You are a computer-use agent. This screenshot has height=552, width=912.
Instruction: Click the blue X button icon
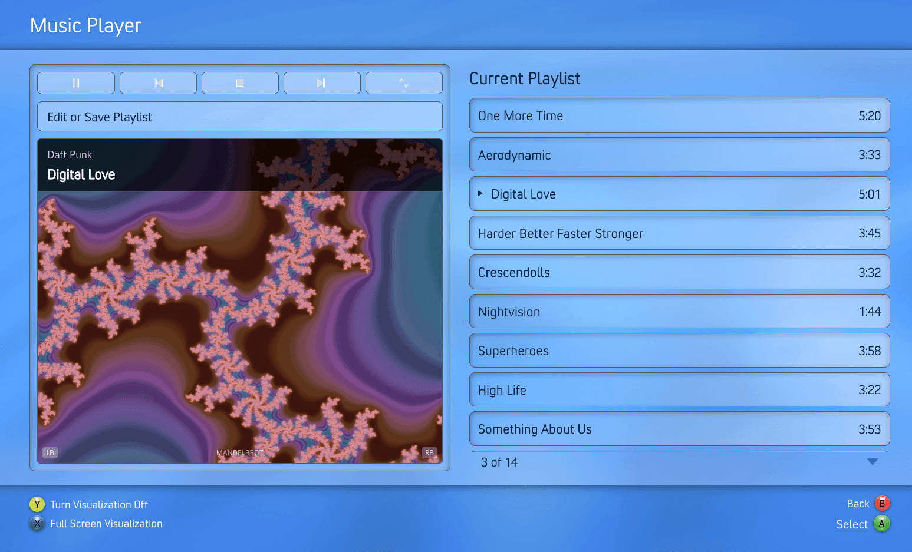point(37,523)
